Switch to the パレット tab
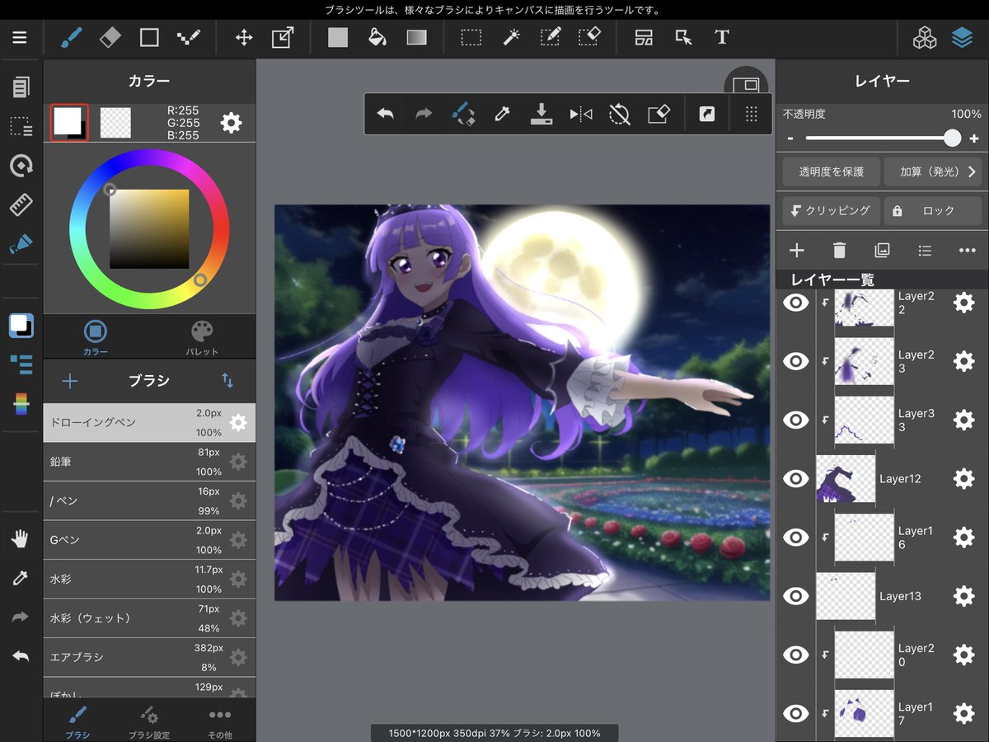 tap(202, 337)
